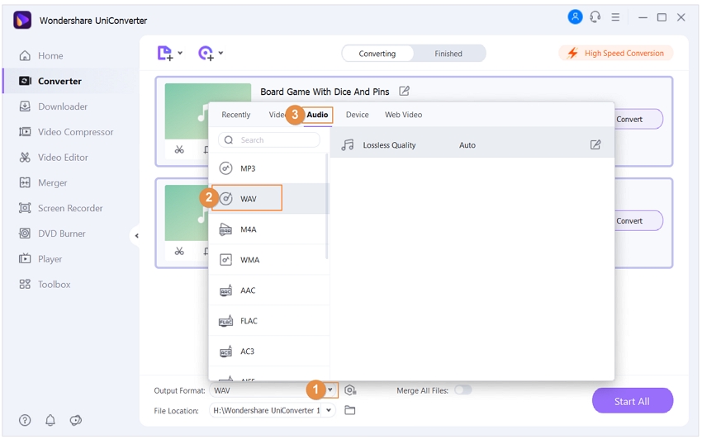Select the Web Video tab
This screenshot has width=702, height=439.
tap(403, 115)
